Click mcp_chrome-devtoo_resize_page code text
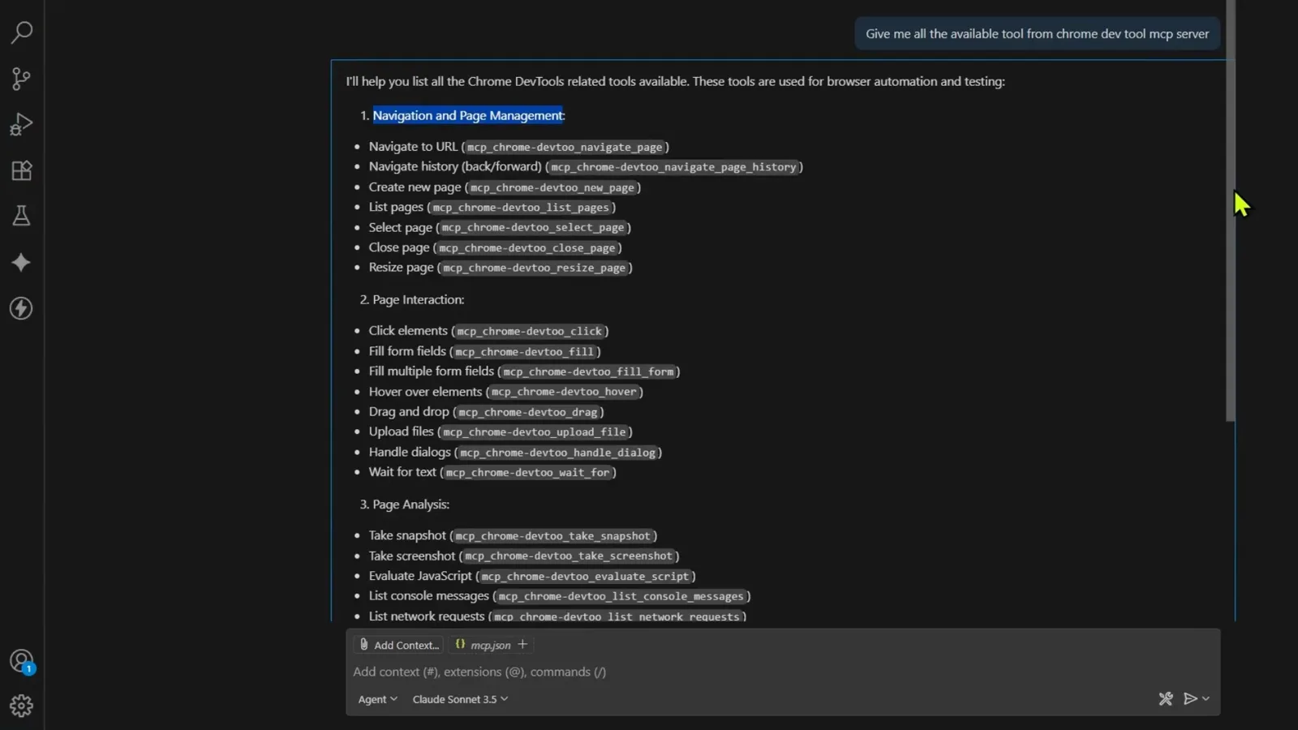The width and height of the screenshot is (1298, 730). [535, 268]
